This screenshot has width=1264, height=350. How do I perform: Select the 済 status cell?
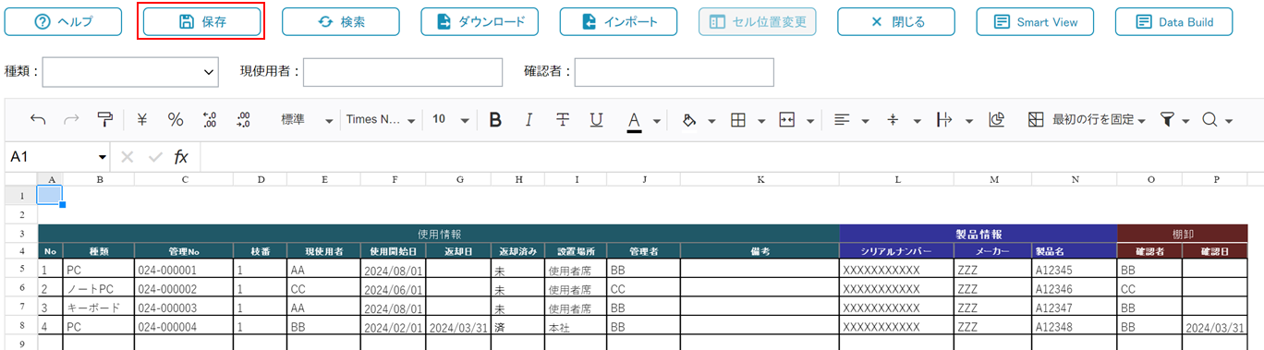coord(517,326)
